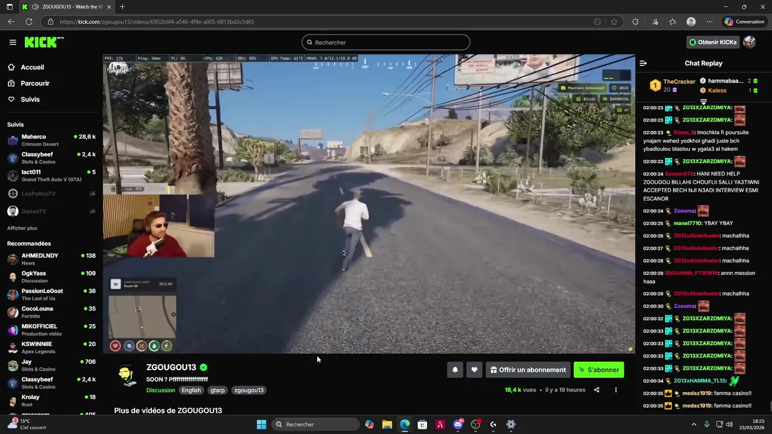This screenshot has width=772, height=434.
Task: Click Offrir un abonnement button
Action: pos(528,370)
